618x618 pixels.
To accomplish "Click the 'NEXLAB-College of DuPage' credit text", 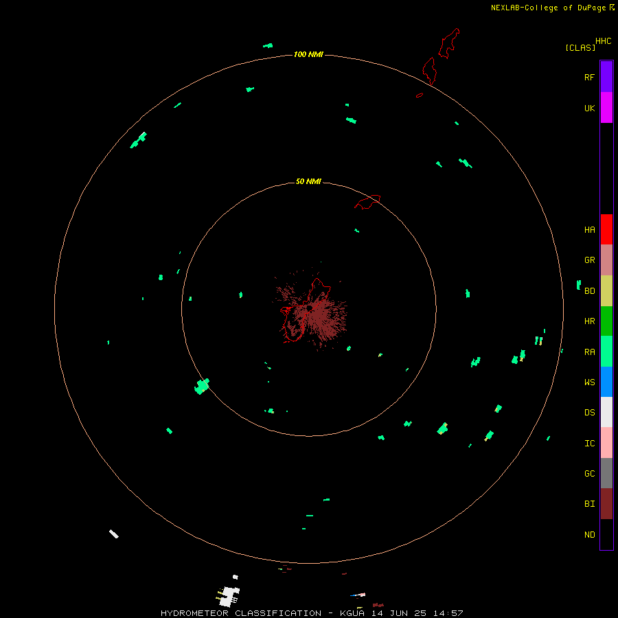I will coord(548,8).
